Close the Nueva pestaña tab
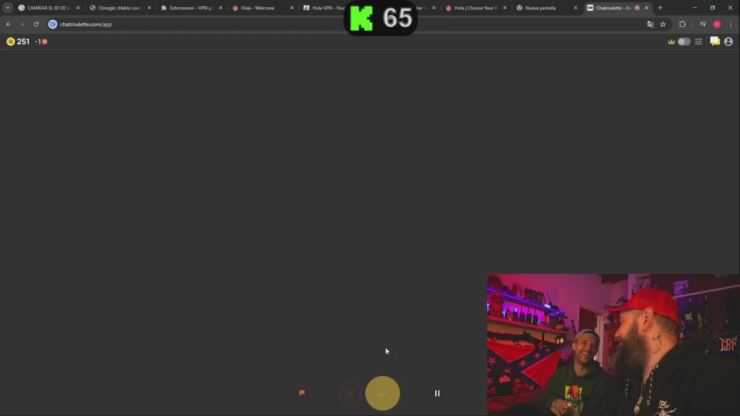Image resolution: width=740 pixels, height=416 pixels. tap(575, 8)
